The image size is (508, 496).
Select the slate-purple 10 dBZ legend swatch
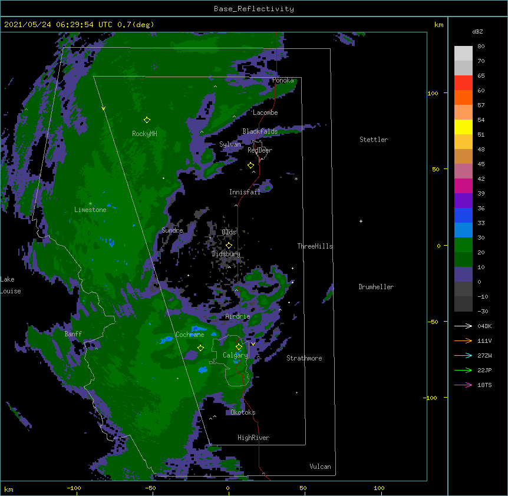click(x=463, y=275)
